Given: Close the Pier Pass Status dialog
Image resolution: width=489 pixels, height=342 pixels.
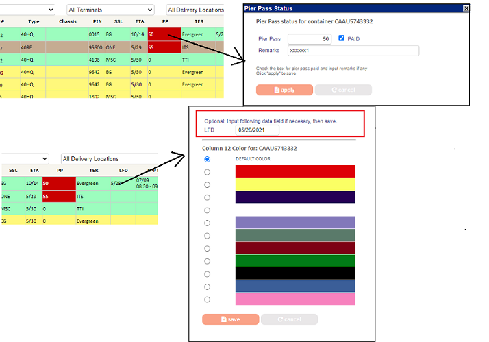Looking at the screenshot, I should point(466,8).
